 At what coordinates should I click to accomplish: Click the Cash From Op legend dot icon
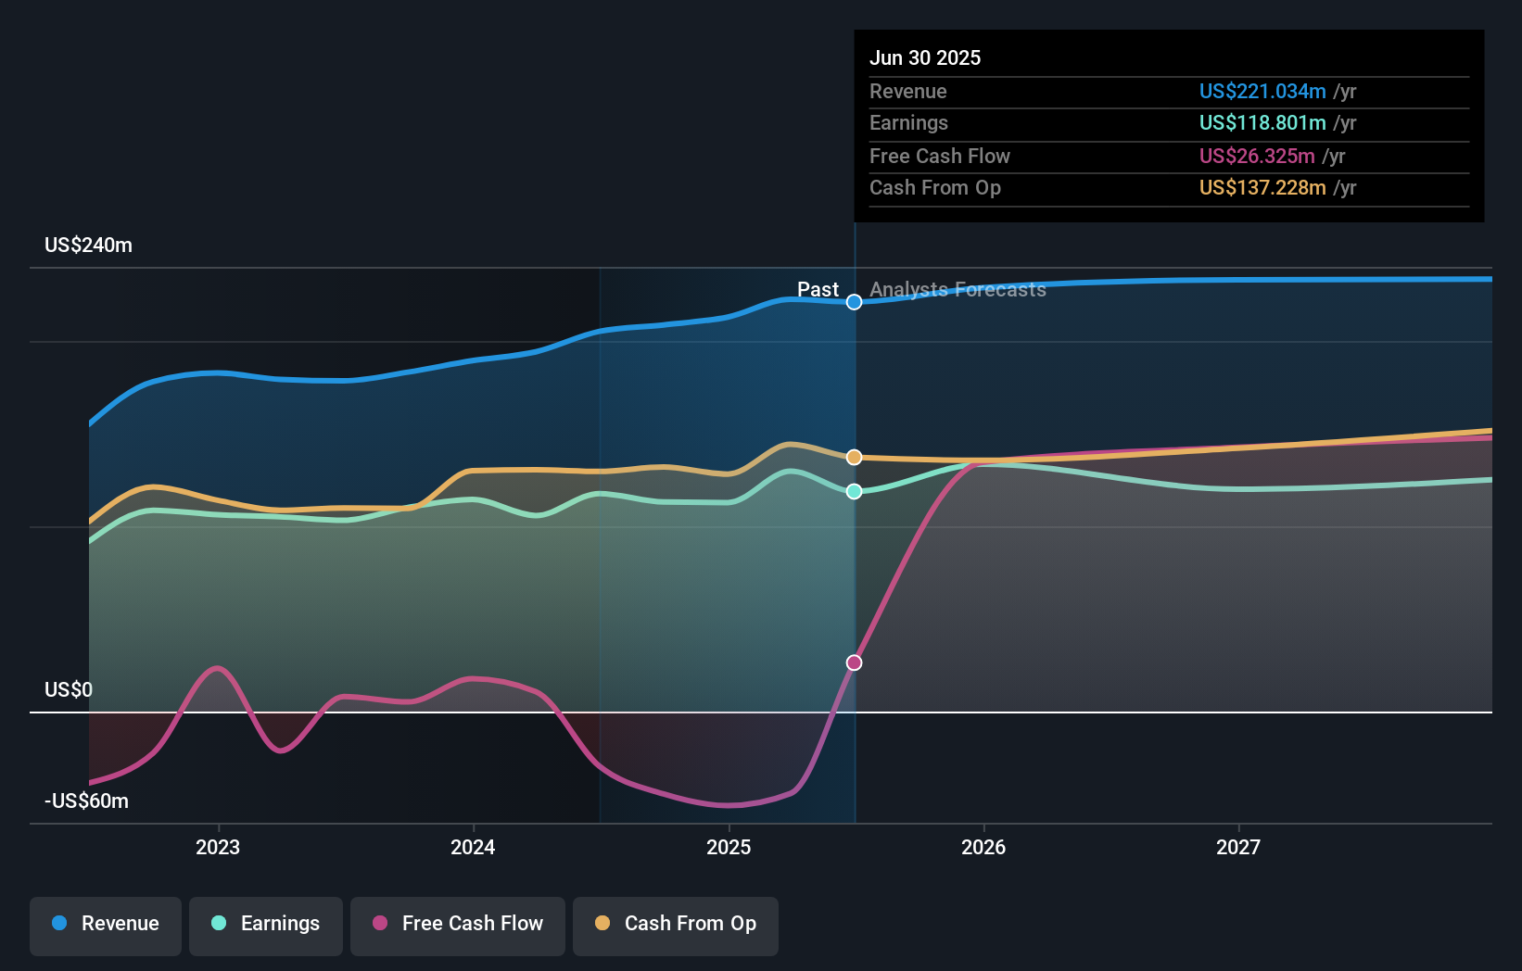pos(602,924)
